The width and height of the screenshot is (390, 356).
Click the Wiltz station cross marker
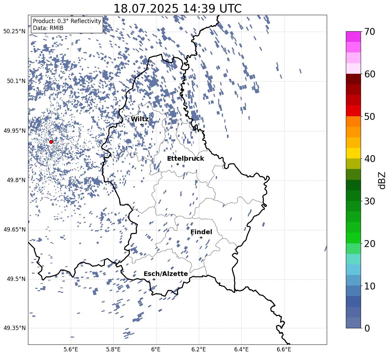point(142,125)
